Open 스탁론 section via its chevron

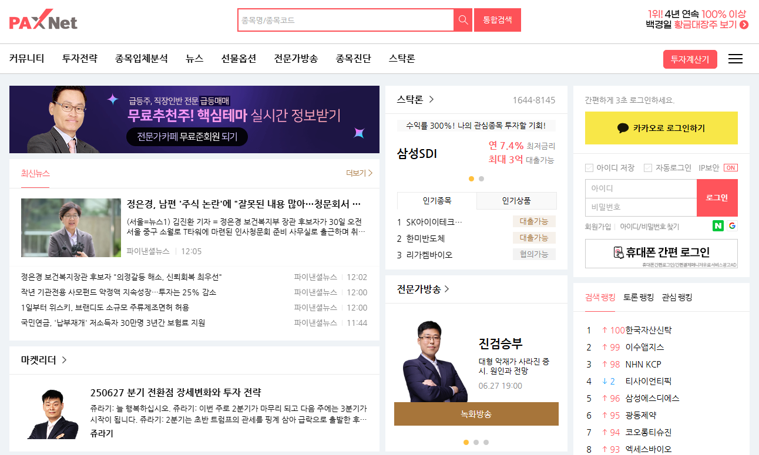tap(431, 99)
